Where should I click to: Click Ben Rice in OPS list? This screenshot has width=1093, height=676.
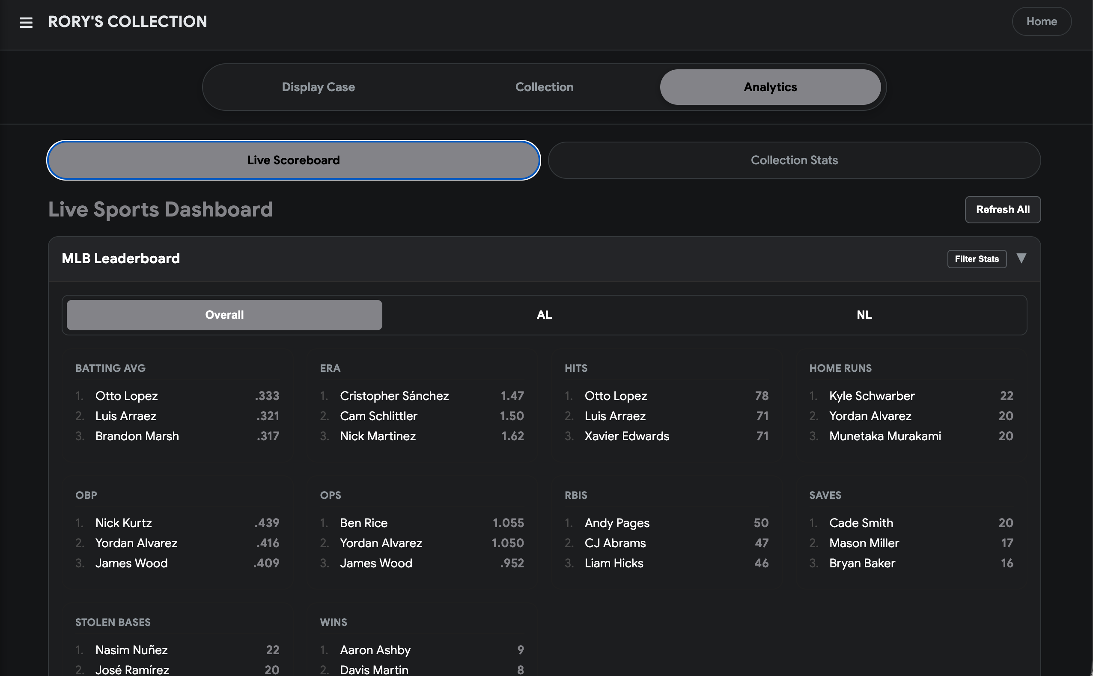(x=364, y=523)
